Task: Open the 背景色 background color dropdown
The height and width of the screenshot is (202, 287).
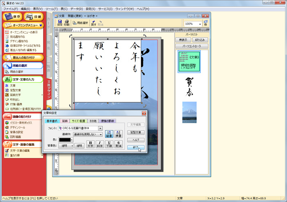Action: click(72, 145)
